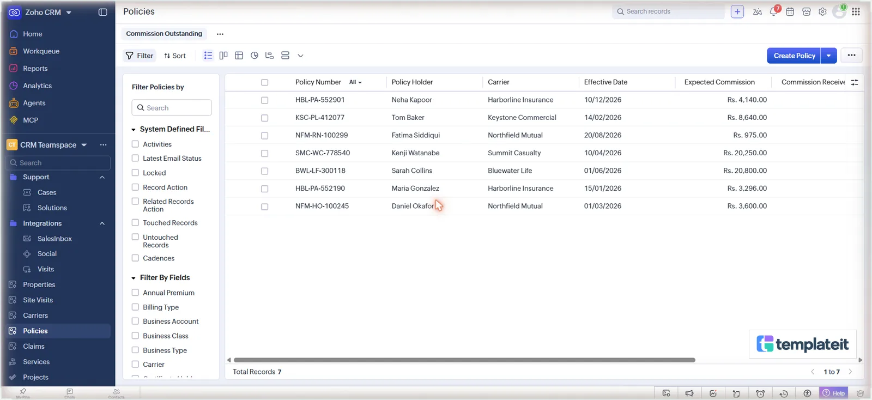Open the Policy Number 'All' dropdown

coord(355,82)
